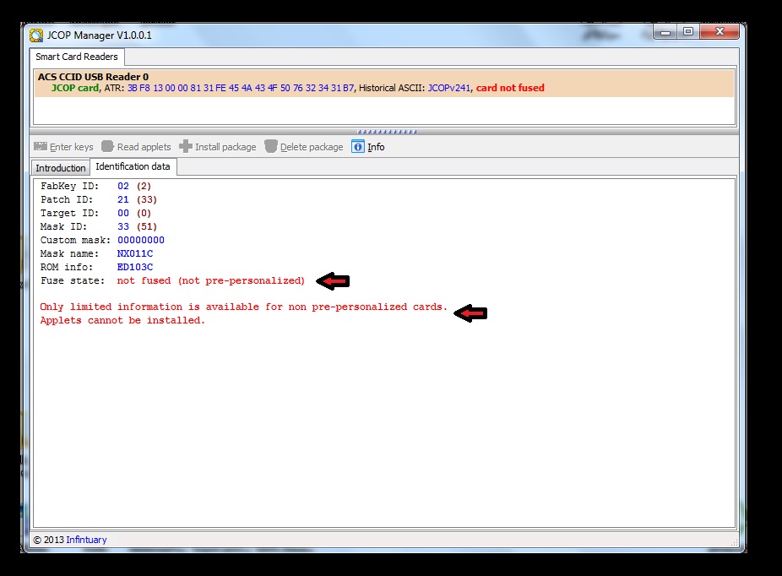
Task: Maximize the JCOP Manager window
Action: click(x=688, y=32)
